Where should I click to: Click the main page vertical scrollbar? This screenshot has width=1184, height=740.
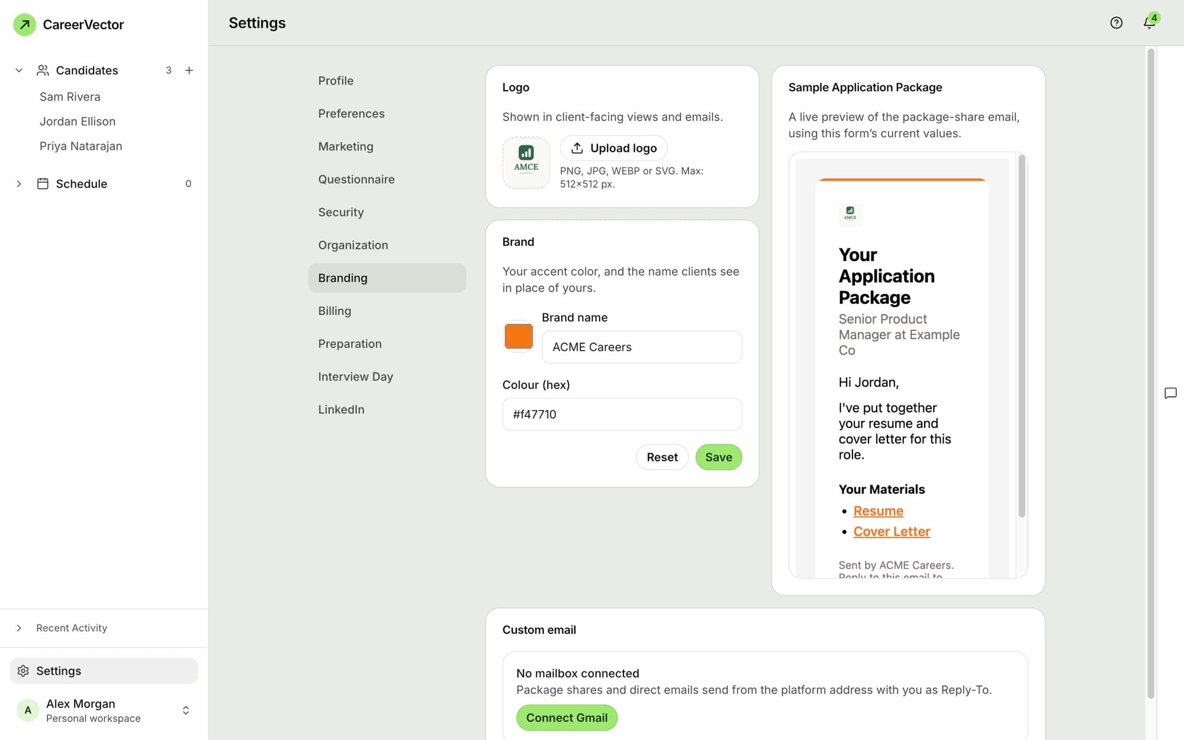[1151, 373]
